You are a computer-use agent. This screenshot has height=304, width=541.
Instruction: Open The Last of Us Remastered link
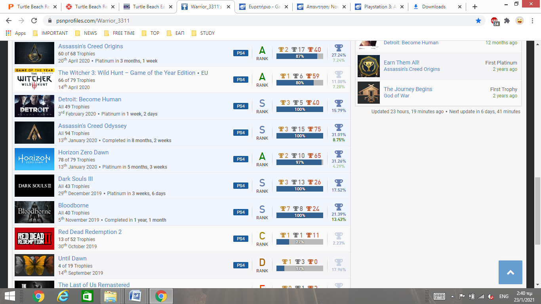click(94, 285)
